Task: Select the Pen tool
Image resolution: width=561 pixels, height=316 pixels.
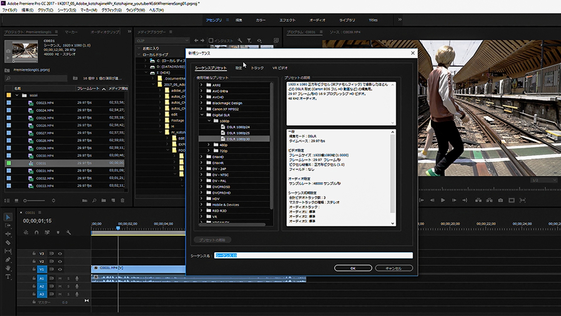Action: click(x=8, y=260)
